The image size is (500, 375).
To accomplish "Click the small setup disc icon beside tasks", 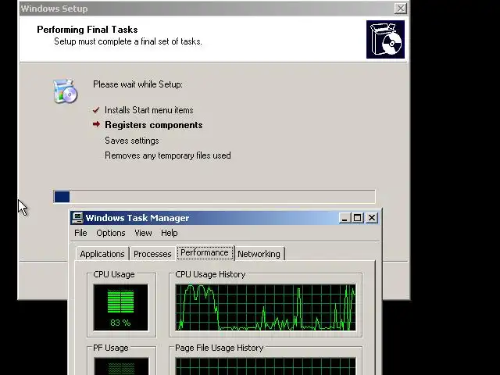I will coord(65,91).
